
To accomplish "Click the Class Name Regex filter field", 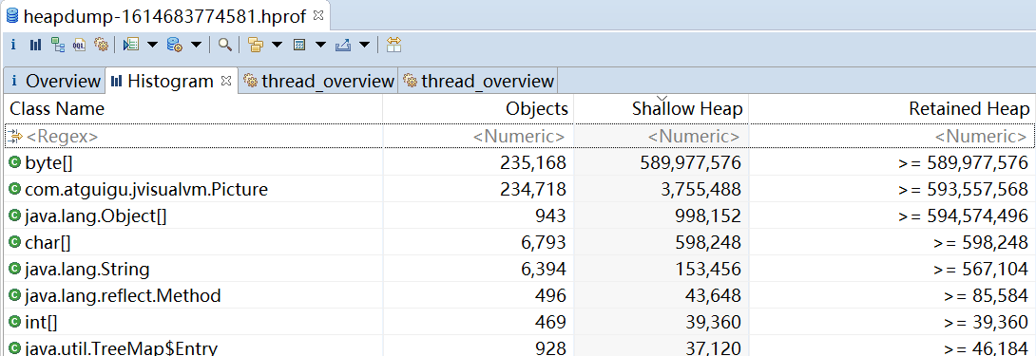I will (194, 137).
